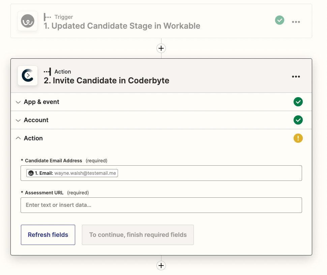
Task: Open the Invite Candidate step three-dot menu
Action: (x=296, y=77)
